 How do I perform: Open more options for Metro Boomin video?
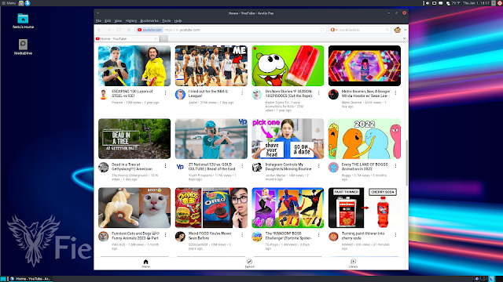(x=395, y=92)
